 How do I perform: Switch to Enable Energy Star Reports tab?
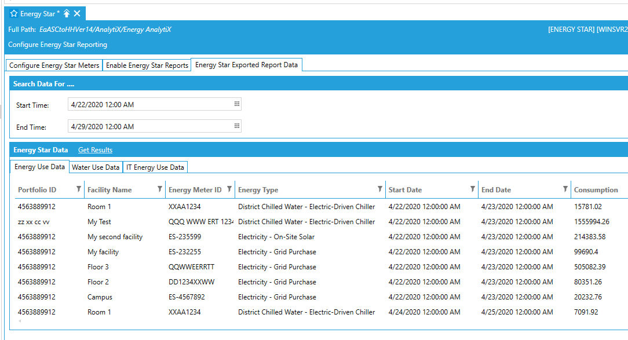point(147,65)
